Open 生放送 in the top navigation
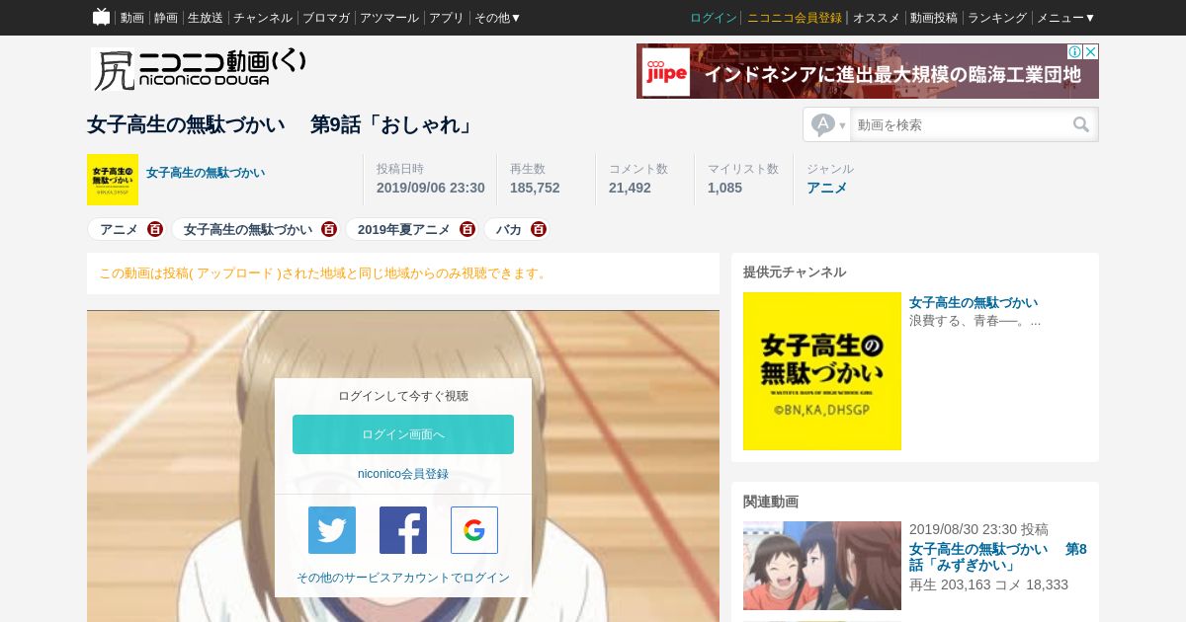This screenshot has height=622, width=1186. [x=206, y=18]
